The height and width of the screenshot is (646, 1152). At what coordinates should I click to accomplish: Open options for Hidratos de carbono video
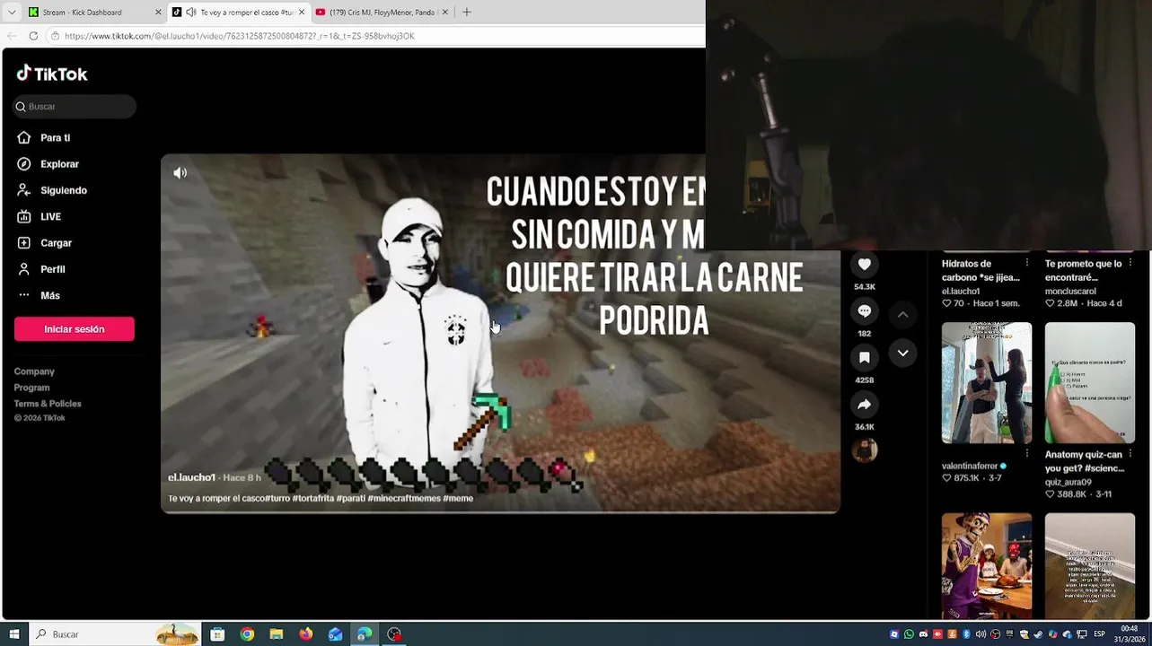(x=1027, y=264)
